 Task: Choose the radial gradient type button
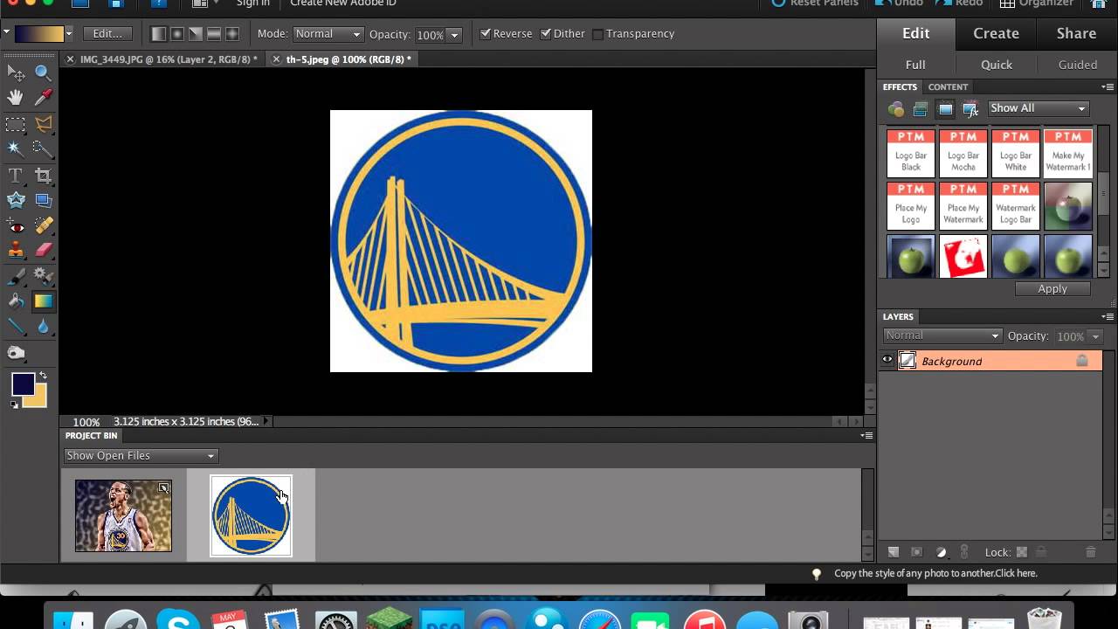point(176,34)
